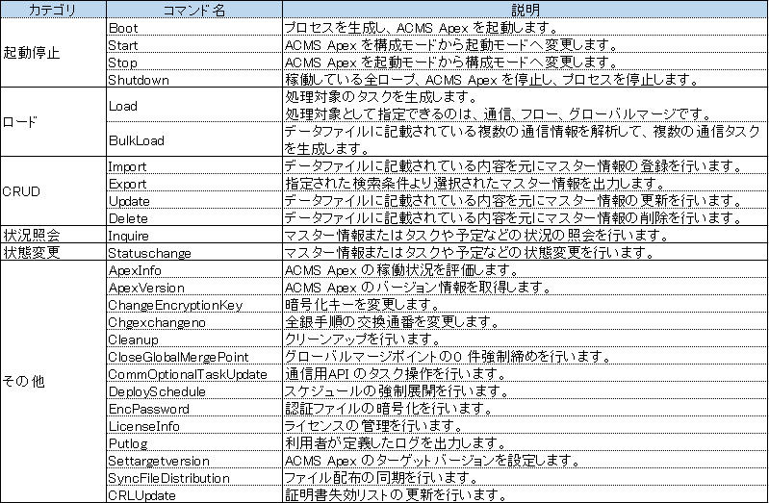This screenshot has width=769, height=503.
Task: Click the Statuschange description about 状態変更
Action: (471, 252)
